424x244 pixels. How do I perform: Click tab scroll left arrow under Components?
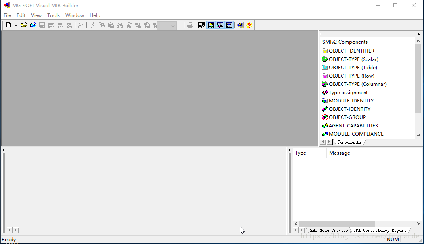(x=323, y=142)
